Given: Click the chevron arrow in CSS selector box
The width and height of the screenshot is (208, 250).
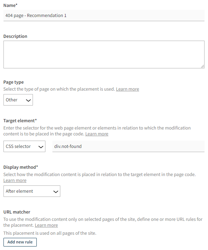Looking at the screenshot, I should click(x=41, y=147).
